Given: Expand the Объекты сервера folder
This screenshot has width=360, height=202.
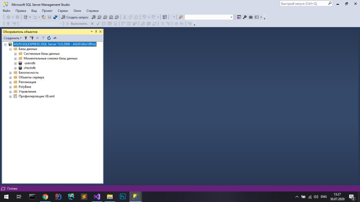Looking at the screenshot, I should (10, 78).
